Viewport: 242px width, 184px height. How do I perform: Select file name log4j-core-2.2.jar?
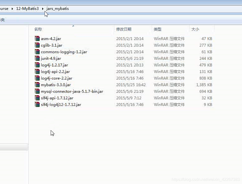56,78
